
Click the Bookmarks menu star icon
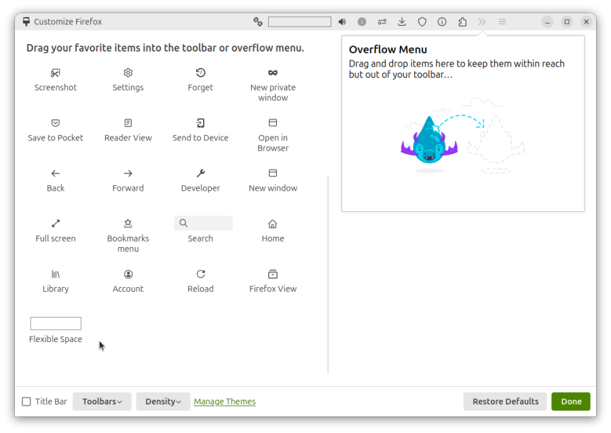pos(128,223)
